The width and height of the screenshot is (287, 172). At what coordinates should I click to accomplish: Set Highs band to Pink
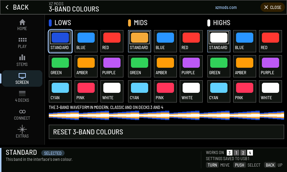tap(245, 91)
